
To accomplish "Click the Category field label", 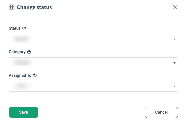I will click(x=17, y=52).
